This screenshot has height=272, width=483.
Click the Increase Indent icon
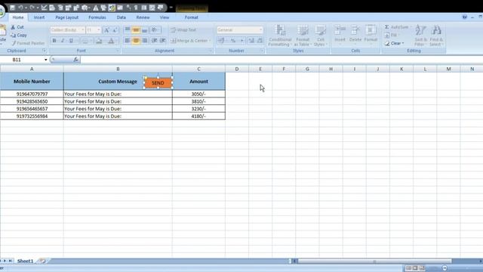click(163, 40)
